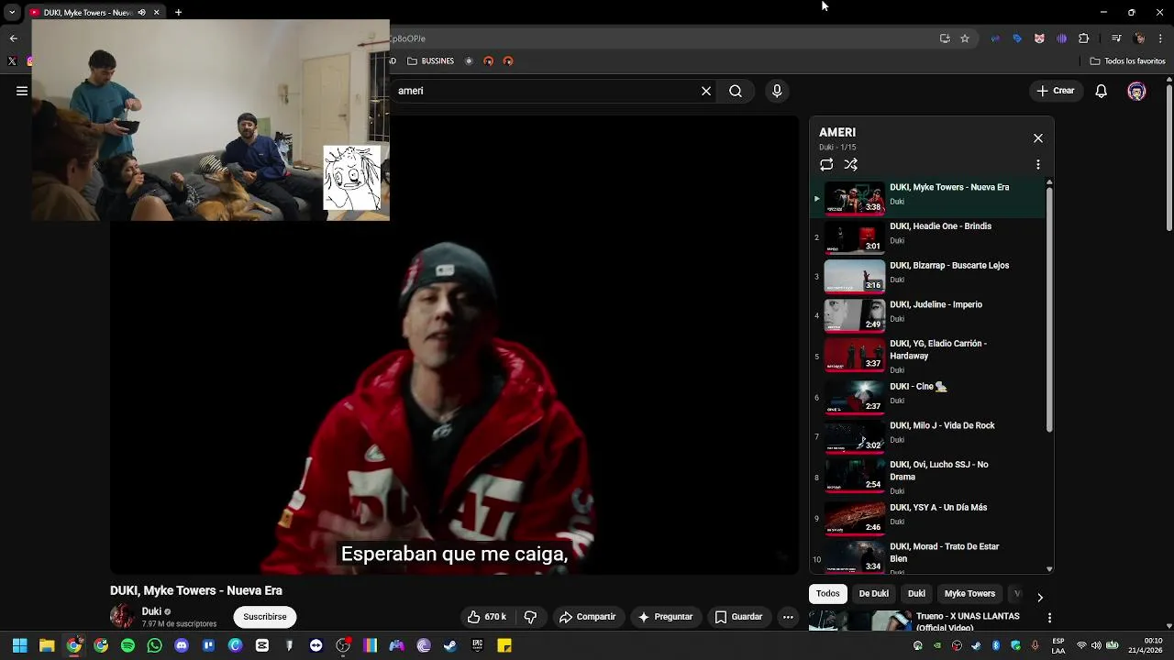Play DUKI, Judeline - Imperio
The height and width of the screenshot is (660, 1174).
pos(927,315)
